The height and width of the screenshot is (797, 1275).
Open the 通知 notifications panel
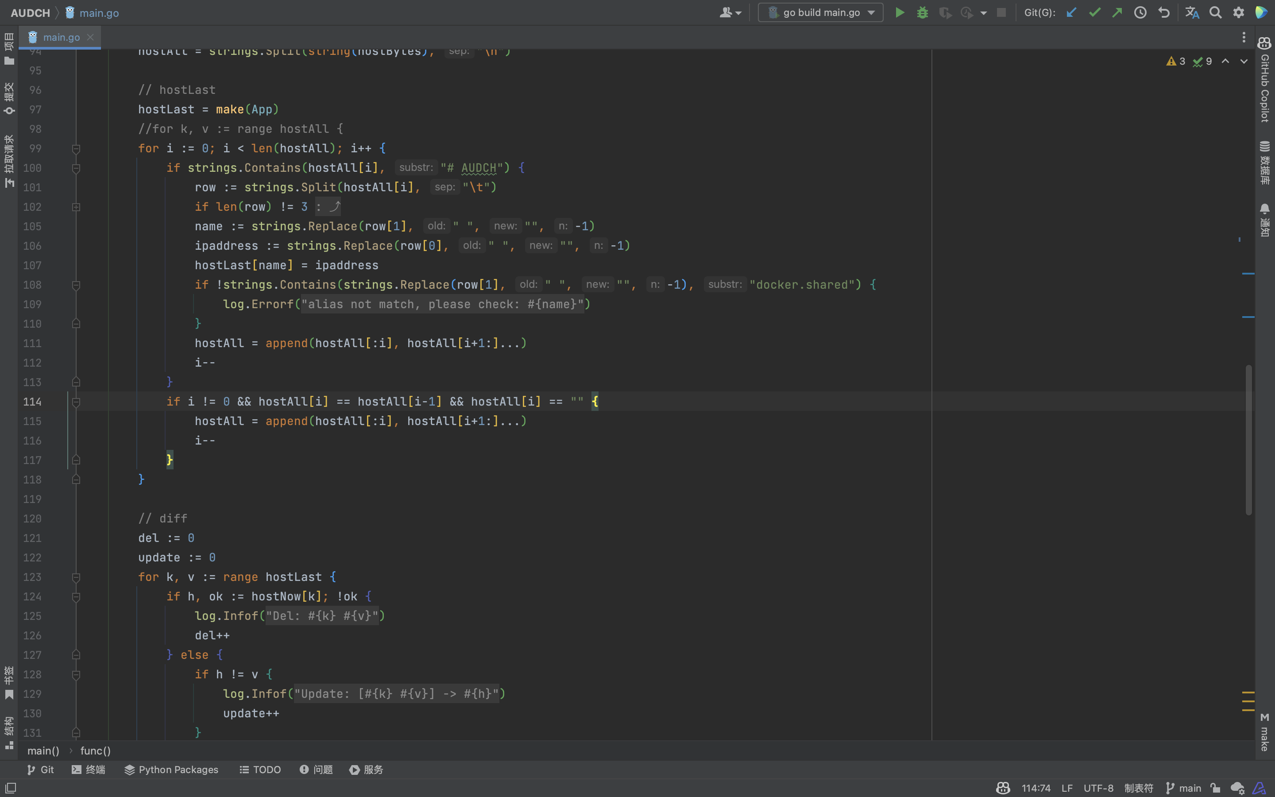point(1264,221)
